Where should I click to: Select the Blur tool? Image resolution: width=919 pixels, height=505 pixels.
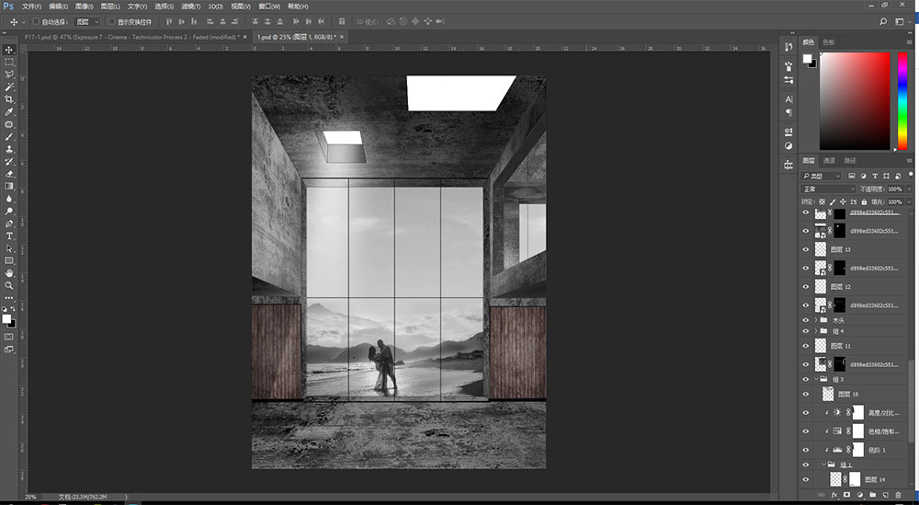point(9,199)
